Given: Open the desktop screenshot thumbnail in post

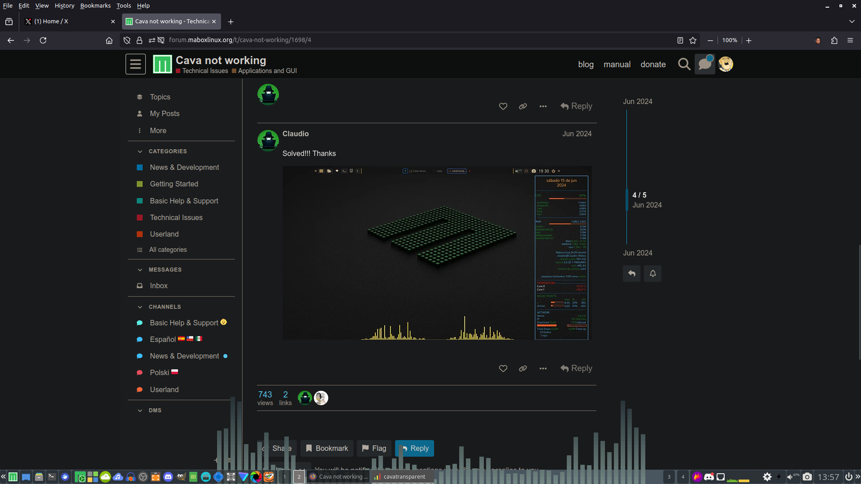Looking at the screenshot, I should [437, 253].
